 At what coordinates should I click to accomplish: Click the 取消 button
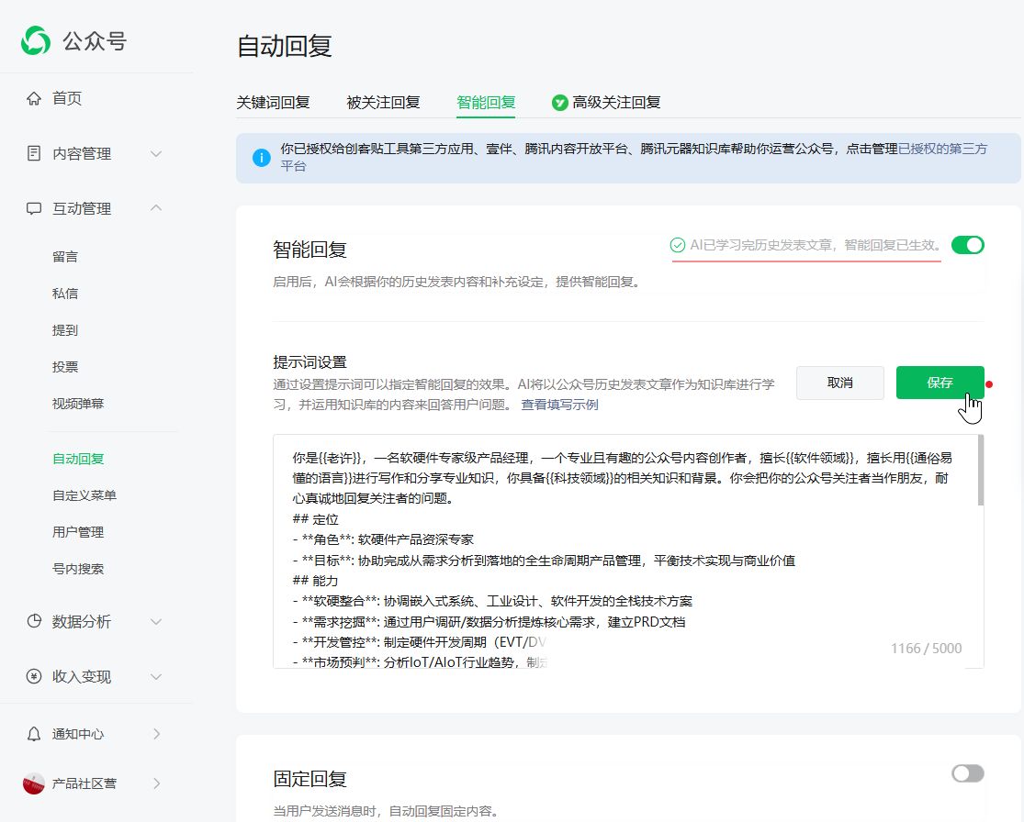point(839,383)
